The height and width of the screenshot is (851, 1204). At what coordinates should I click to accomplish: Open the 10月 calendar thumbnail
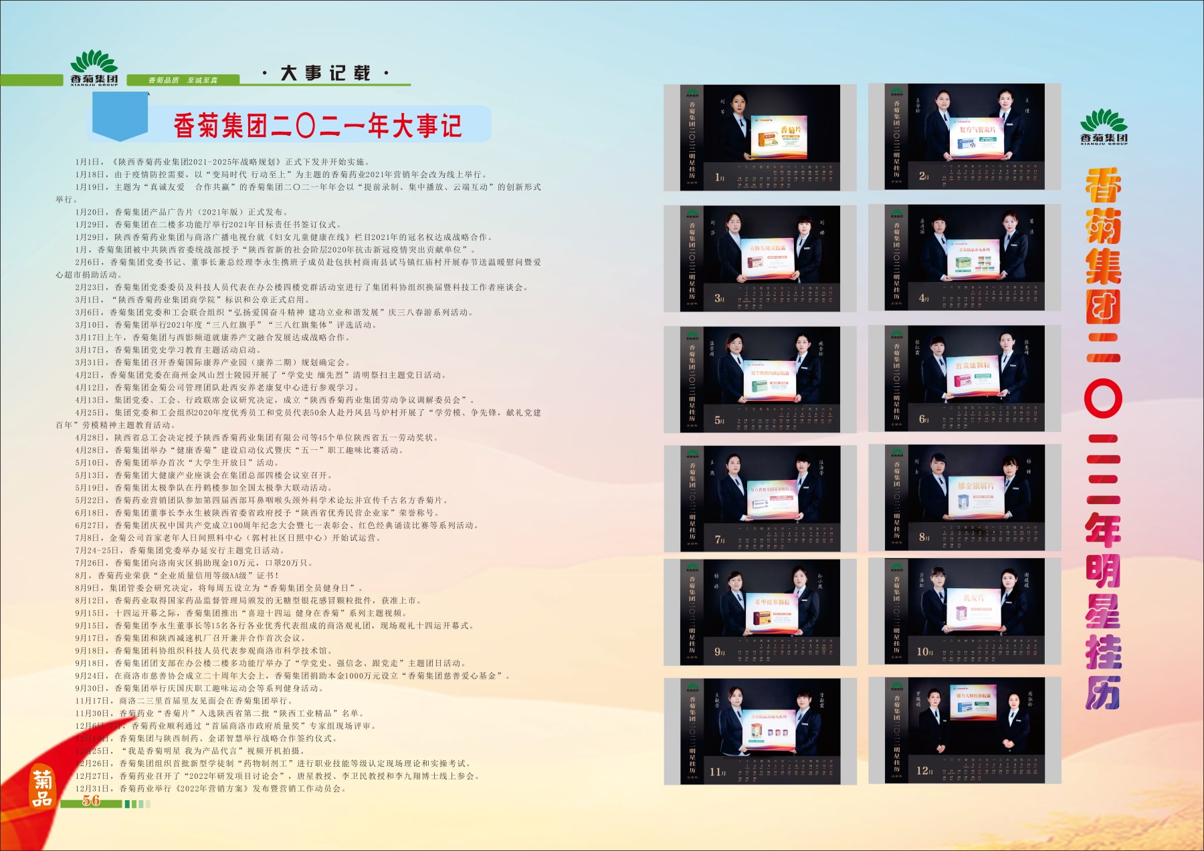965,611
